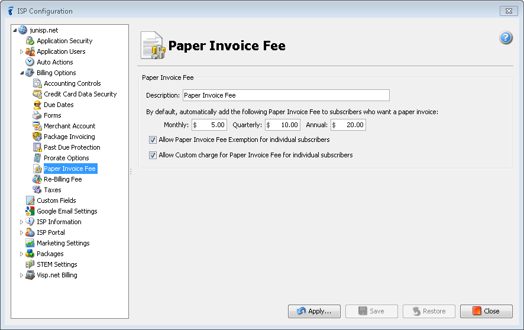524x330 pixels.
Task: Select Custom Fields in the tree
Action: (56, 200)
